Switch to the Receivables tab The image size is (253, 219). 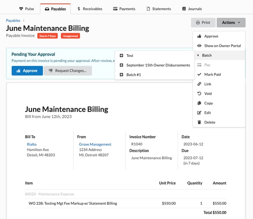pyautogui.click(x=89, y=9)
